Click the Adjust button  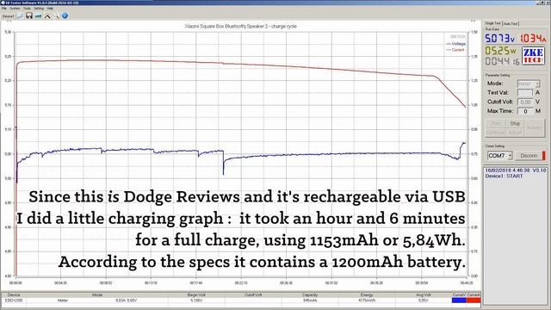coord(515,133)
